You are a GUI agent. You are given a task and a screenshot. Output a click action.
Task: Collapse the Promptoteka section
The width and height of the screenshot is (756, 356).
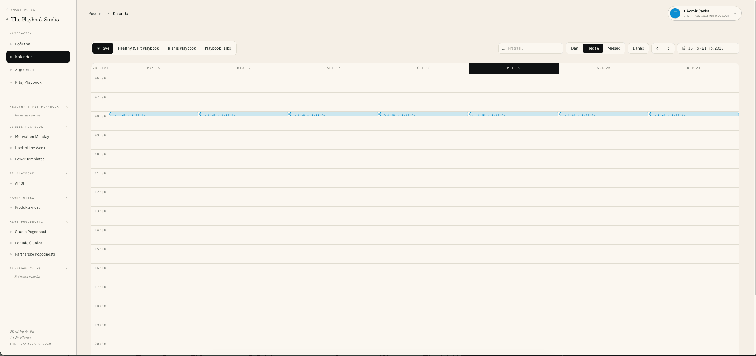pyautogui.click(x=67, y=198)
